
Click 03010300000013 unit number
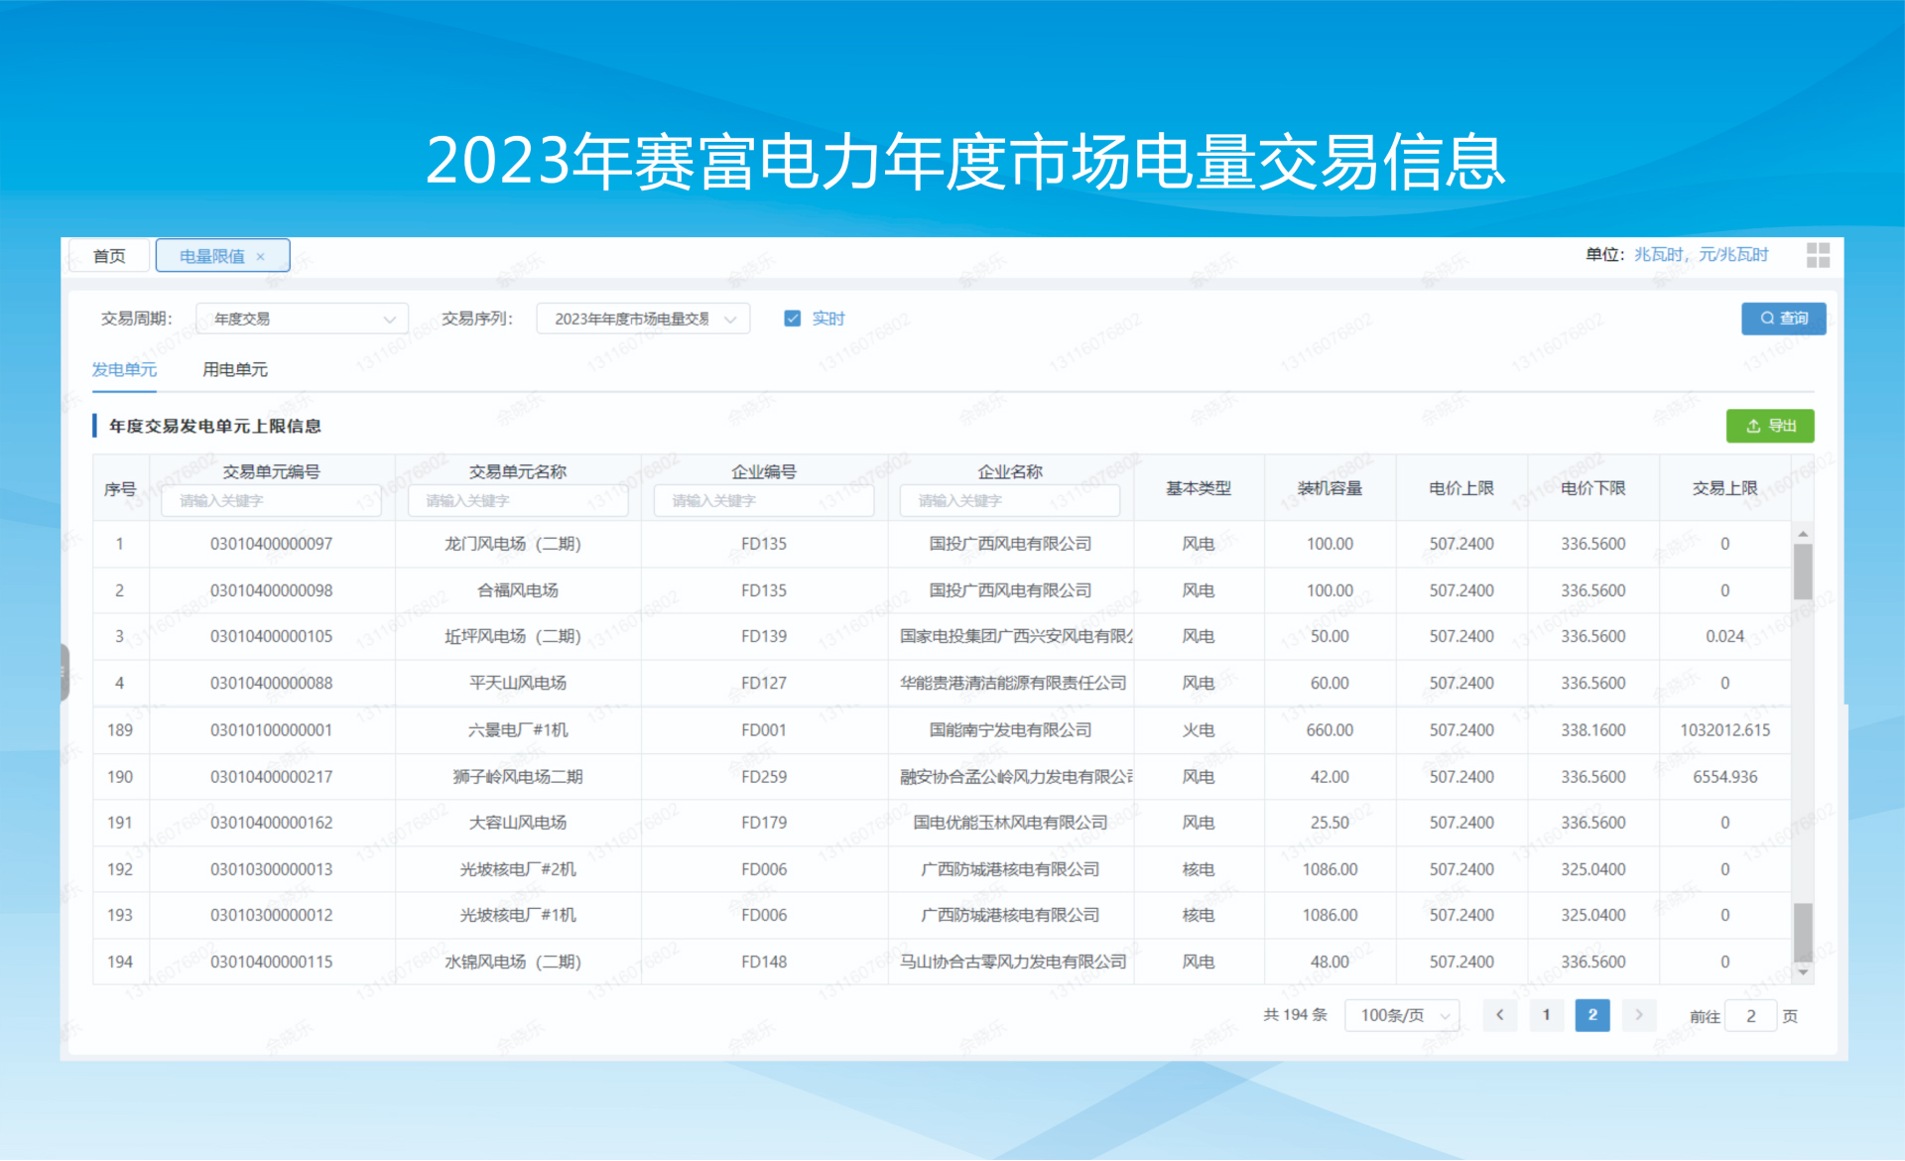point(271,869)
